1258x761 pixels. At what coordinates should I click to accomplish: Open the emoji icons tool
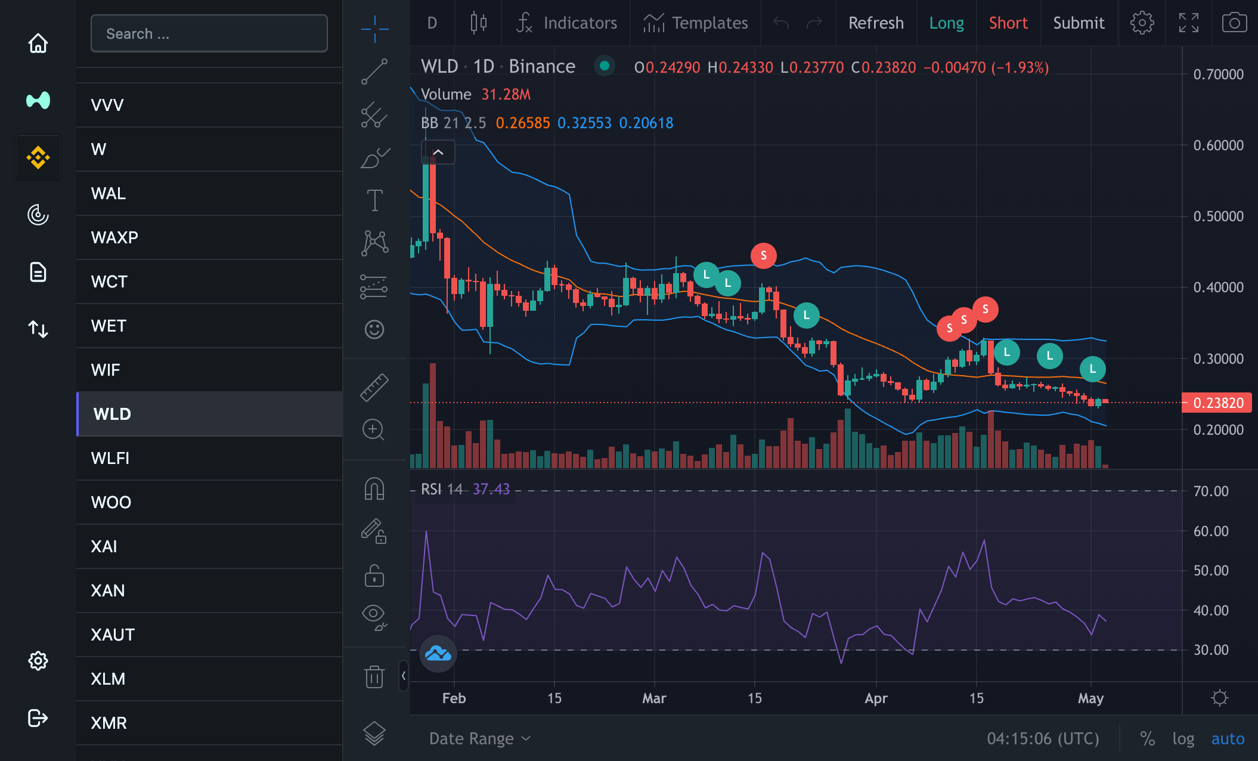(x=374, y=329)
